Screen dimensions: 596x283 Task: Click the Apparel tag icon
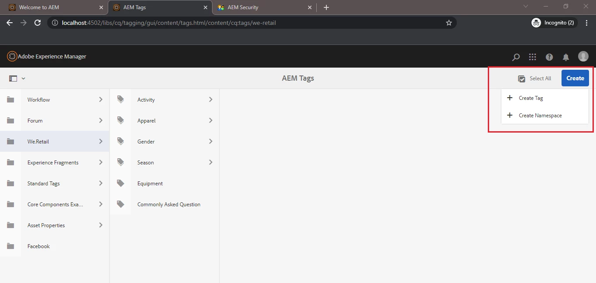120,120
